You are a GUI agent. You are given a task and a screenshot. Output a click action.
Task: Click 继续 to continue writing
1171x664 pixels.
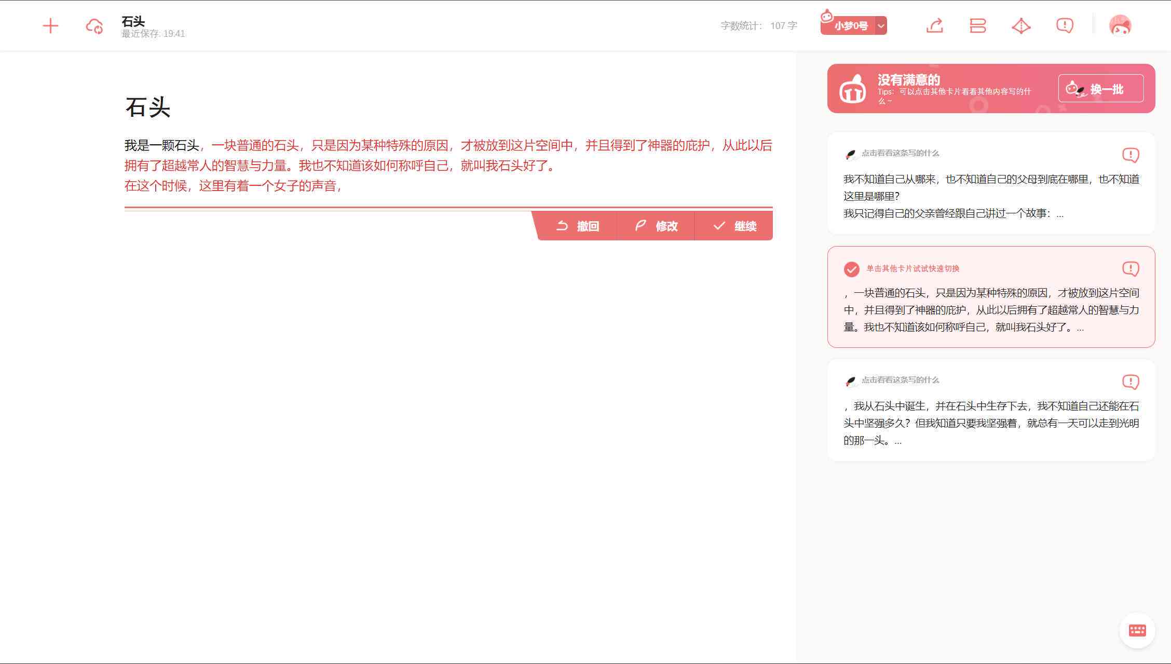tap(734, 226)
